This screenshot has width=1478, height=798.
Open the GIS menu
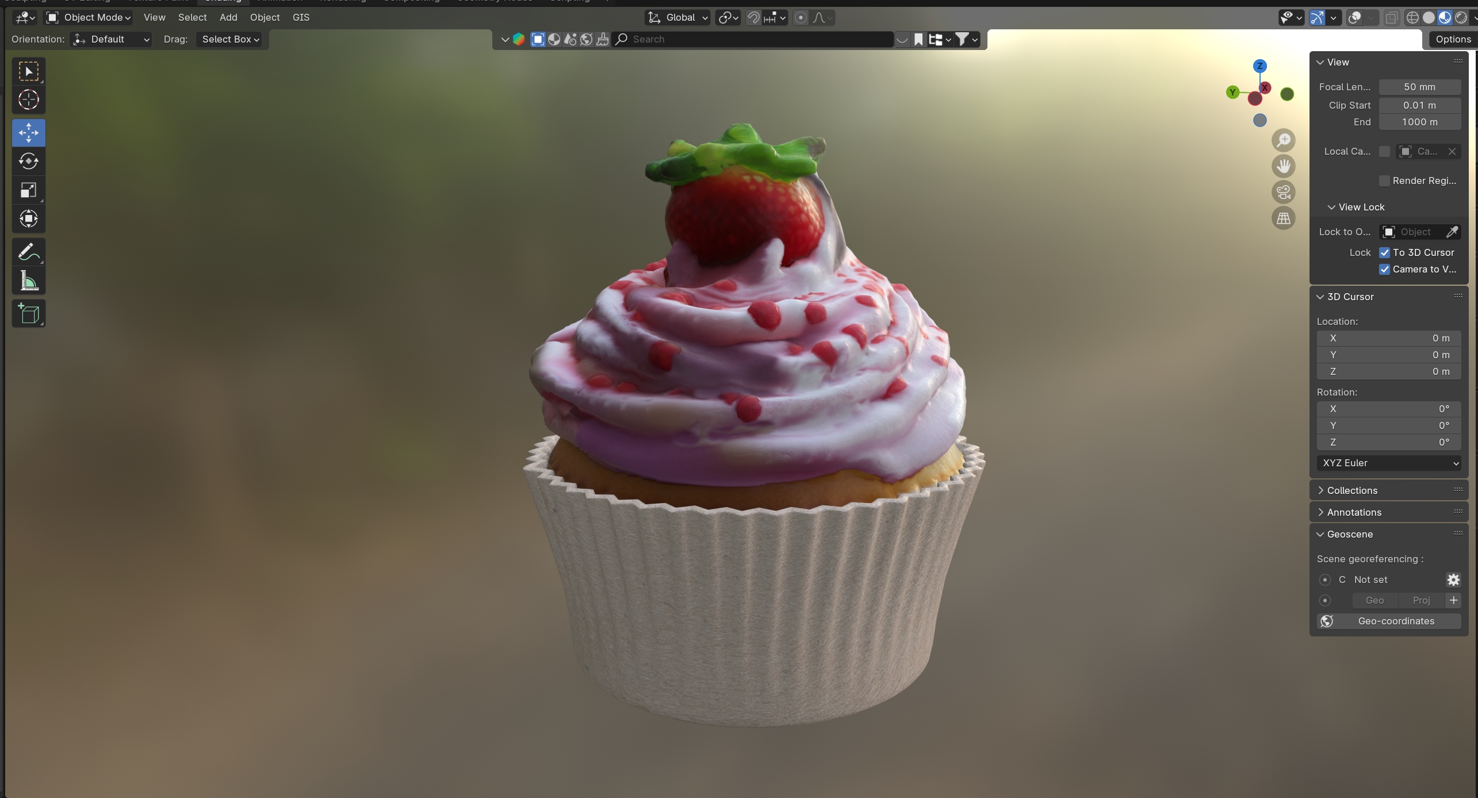[301, 18]
